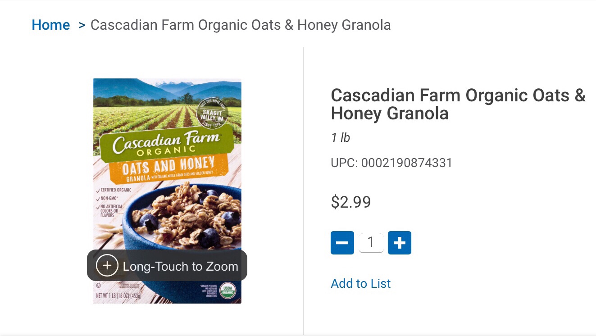Decrease quantity with the minus button
Screen dimensions: 596x336
(342, 243)
